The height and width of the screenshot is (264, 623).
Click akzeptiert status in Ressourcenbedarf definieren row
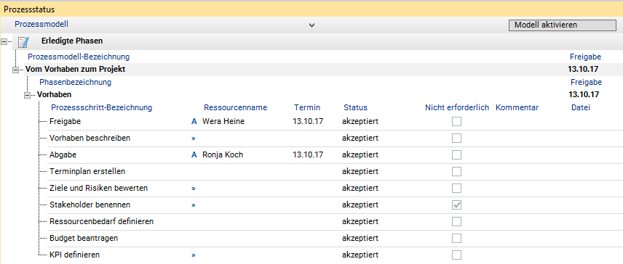tap(360, 221)
